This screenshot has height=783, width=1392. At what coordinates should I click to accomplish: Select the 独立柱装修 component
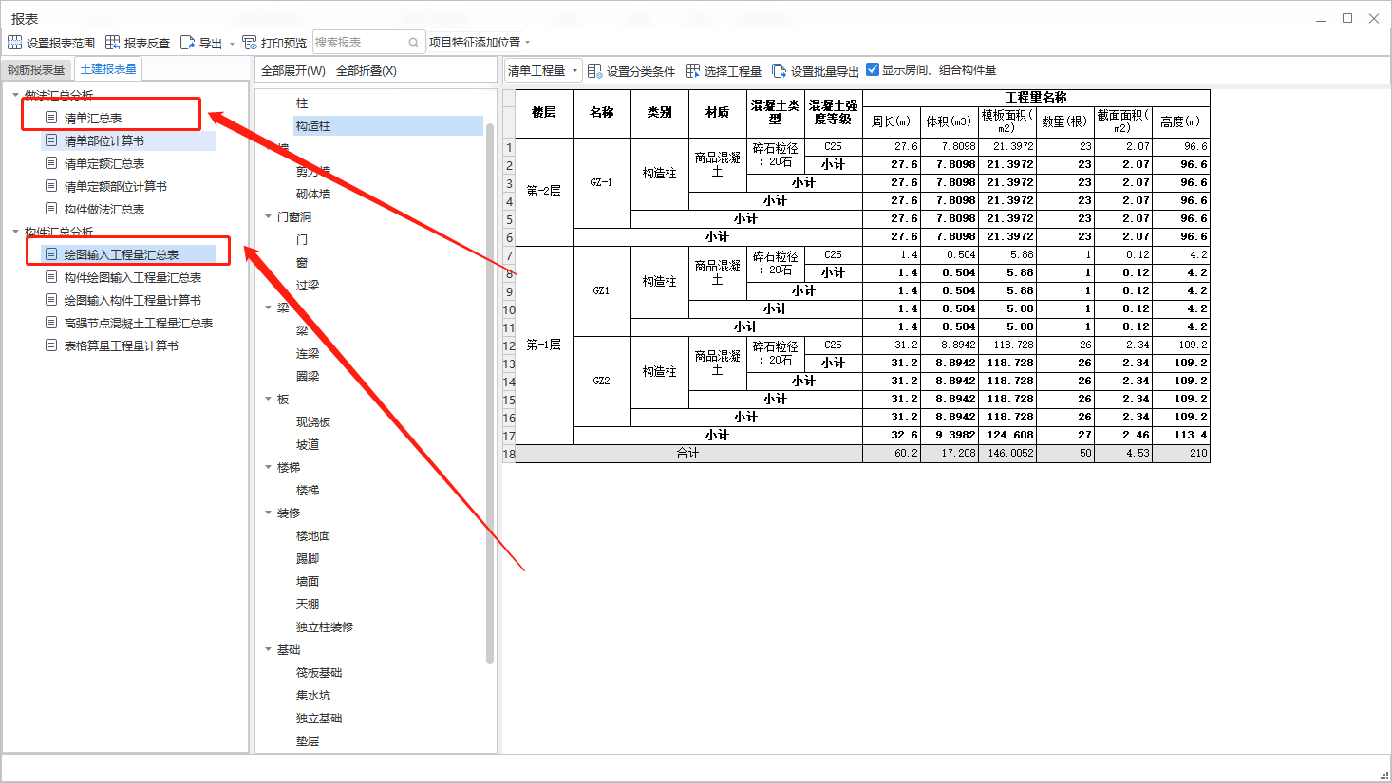point(325,627)
